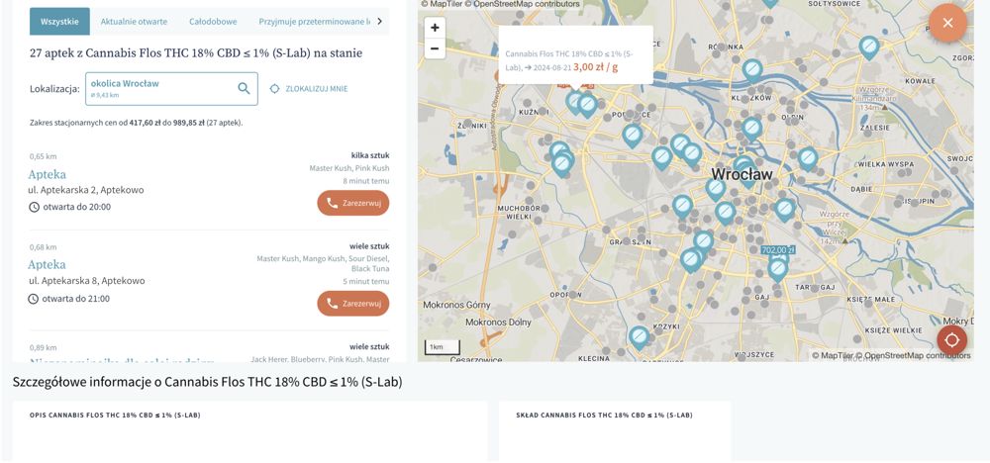The width and height of the screenshot is (990, 463).
Task: Click the price range text 'Zakres stacjonarnych cen'
Action: coord(137,123)
